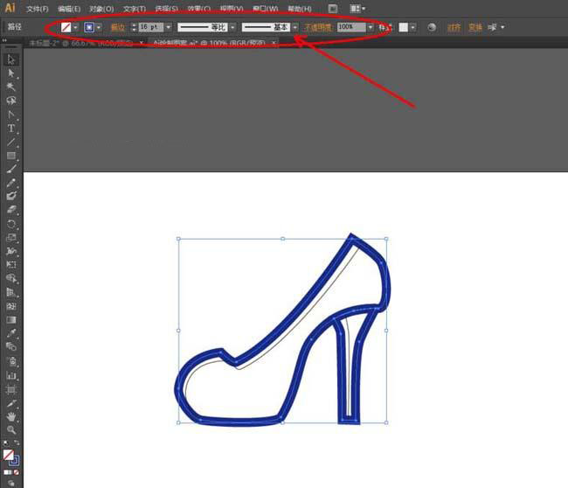Open the 编辑(E) menu
Viewport: 568px width, 488px height.
click(69, 9)
